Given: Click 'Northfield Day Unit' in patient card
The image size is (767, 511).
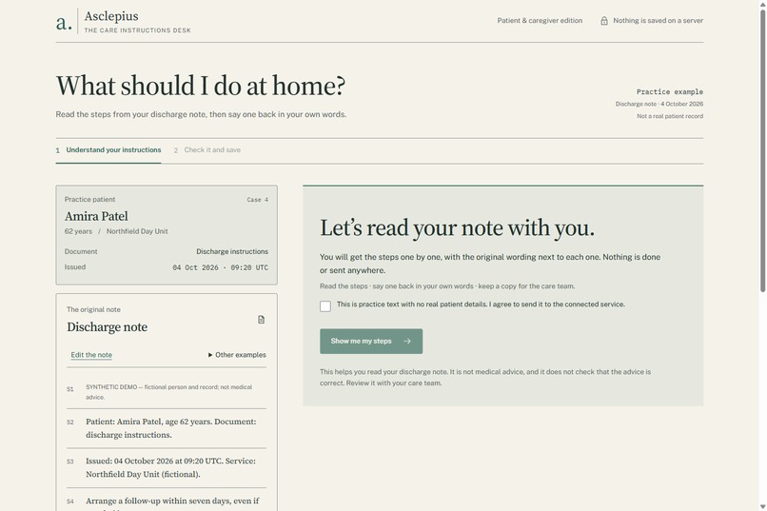Looking at the screenshot, I should click(137, 231).
